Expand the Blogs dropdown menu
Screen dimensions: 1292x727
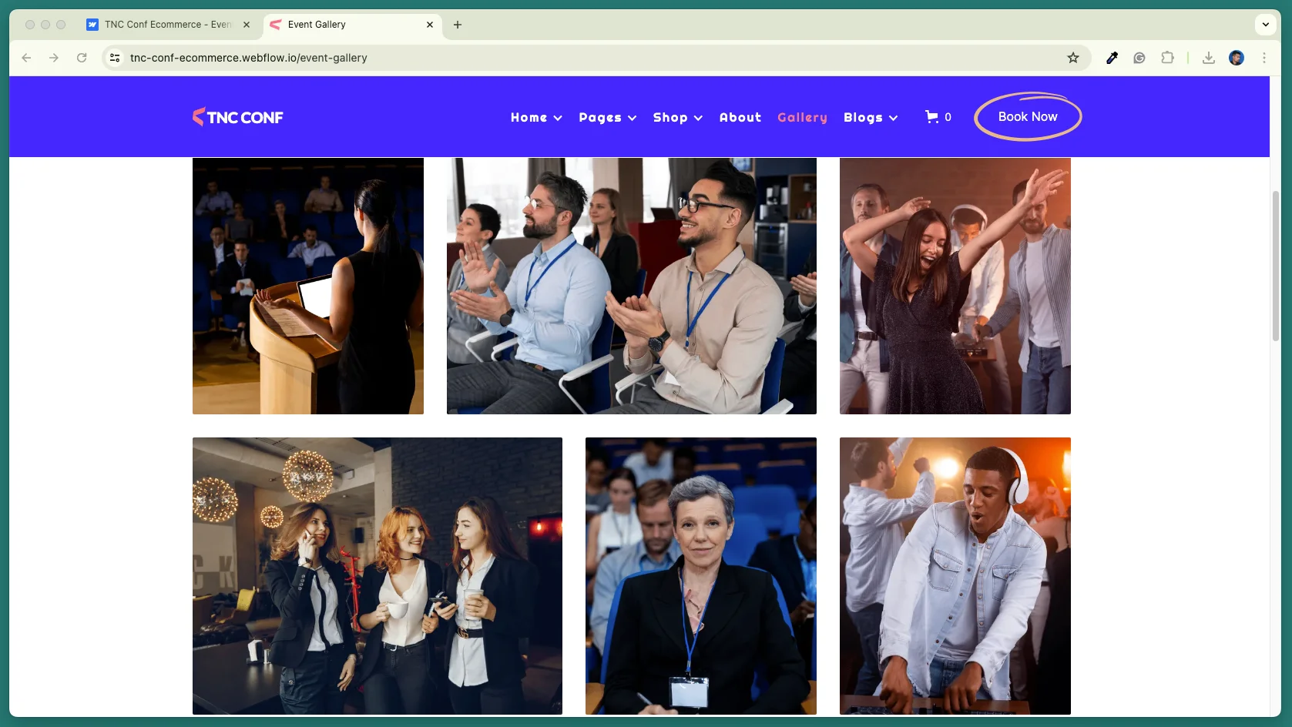pyautogui.click(x=871, y=117)
